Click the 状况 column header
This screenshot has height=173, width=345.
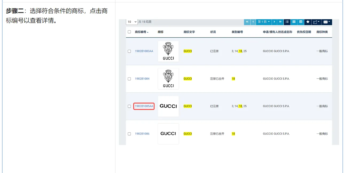click(x=213, y=32)
